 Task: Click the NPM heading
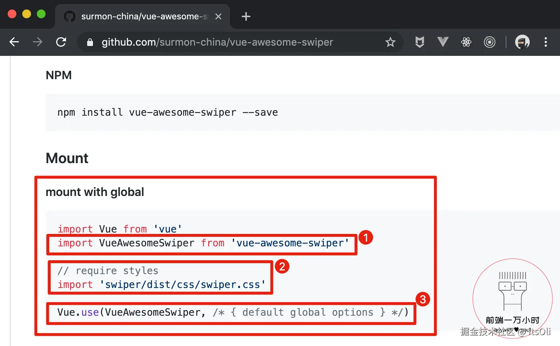click(59, 75)
